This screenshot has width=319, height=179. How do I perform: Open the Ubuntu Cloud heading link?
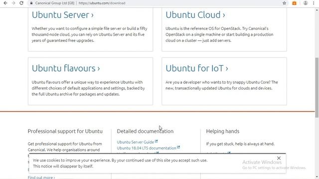pos(195,15)
